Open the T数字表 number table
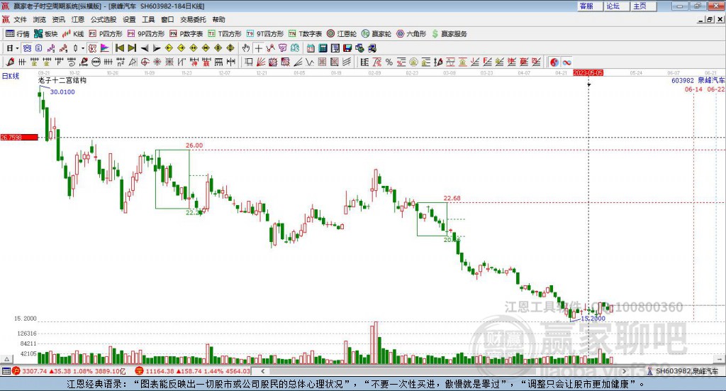The width and height of the screenshot is (726, 391). pyautogui.click(x=305, y=34)
